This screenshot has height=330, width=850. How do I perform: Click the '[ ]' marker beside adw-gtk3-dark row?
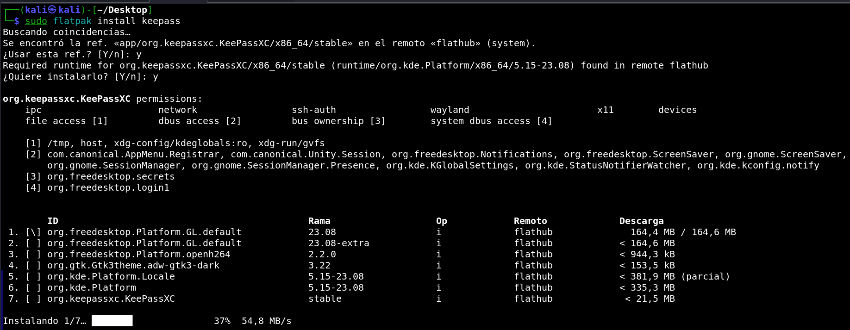pos(33,265)
